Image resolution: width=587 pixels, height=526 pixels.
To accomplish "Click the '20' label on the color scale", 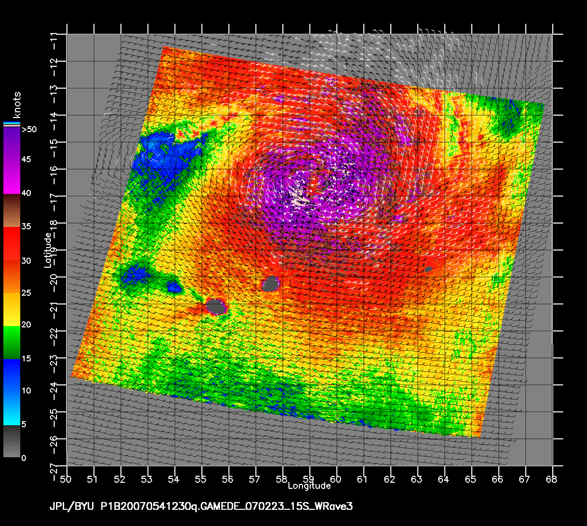I will point(26,325).
